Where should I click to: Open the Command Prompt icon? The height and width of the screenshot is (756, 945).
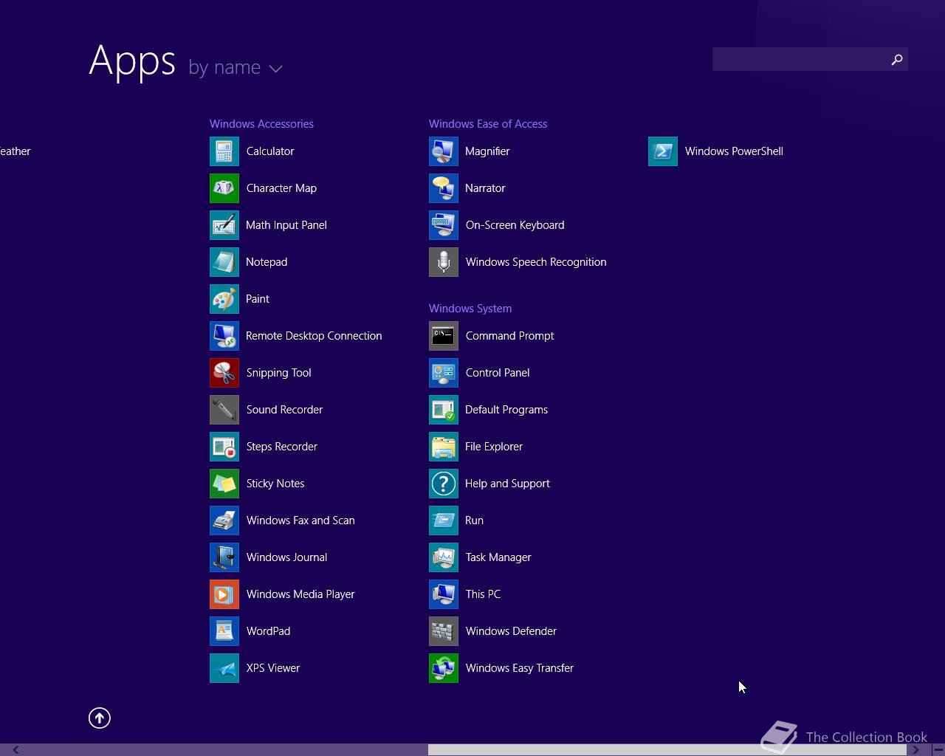click(x=444, y=336)
